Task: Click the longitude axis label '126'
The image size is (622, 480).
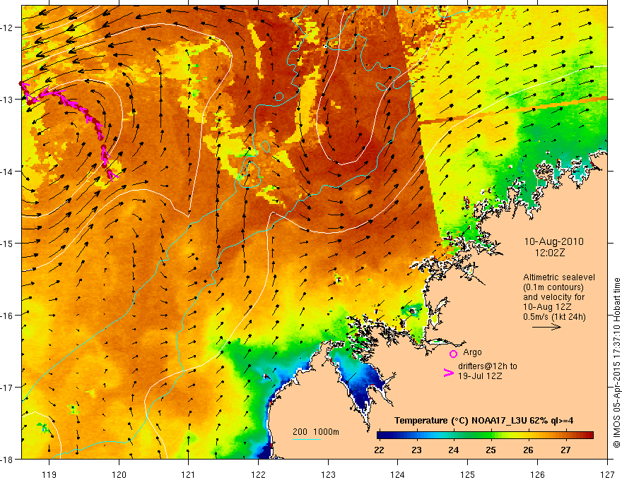Action: (x=537, y=474)
